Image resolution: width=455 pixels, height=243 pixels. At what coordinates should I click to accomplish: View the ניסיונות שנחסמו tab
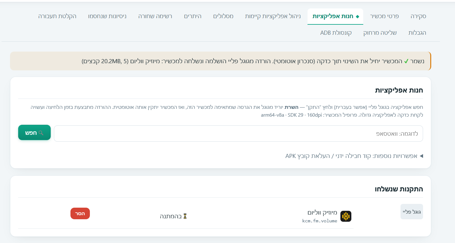tap(107, 16)
